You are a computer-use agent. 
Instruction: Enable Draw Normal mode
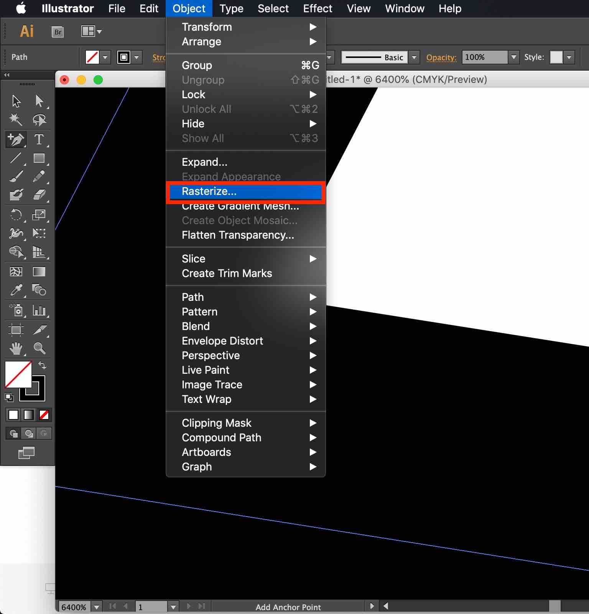coord(13,433)
